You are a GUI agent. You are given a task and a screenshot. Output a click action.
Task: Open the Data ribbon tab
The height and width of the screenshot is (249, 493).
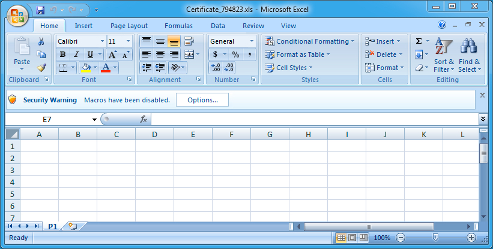pyautogui.click(x=218, y=26)
